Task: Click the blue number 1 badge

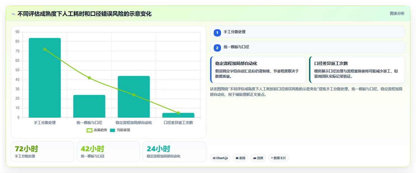Action: click(217, 33)
